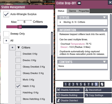Check the Hatchling checkbox
Viewport: 112px width, 104px height.
(x=18, y=92)
